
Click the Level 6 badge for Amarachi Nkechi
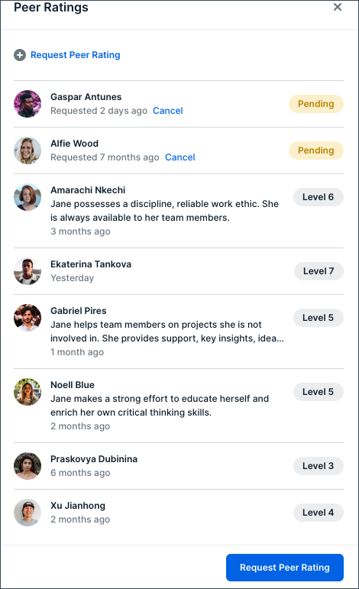[x=318, y=197]
